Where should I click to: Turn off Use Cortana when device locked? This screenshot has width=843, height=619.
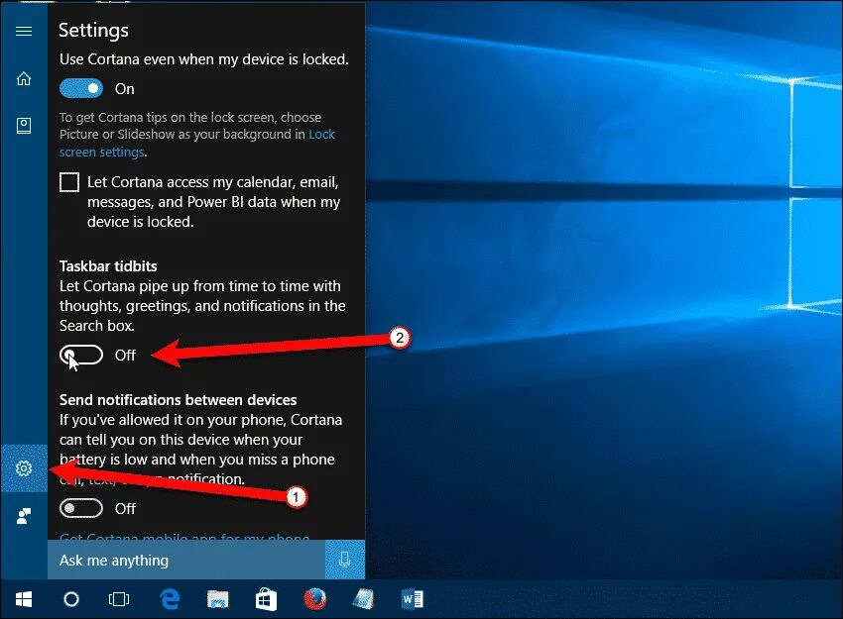click(81, 88)
